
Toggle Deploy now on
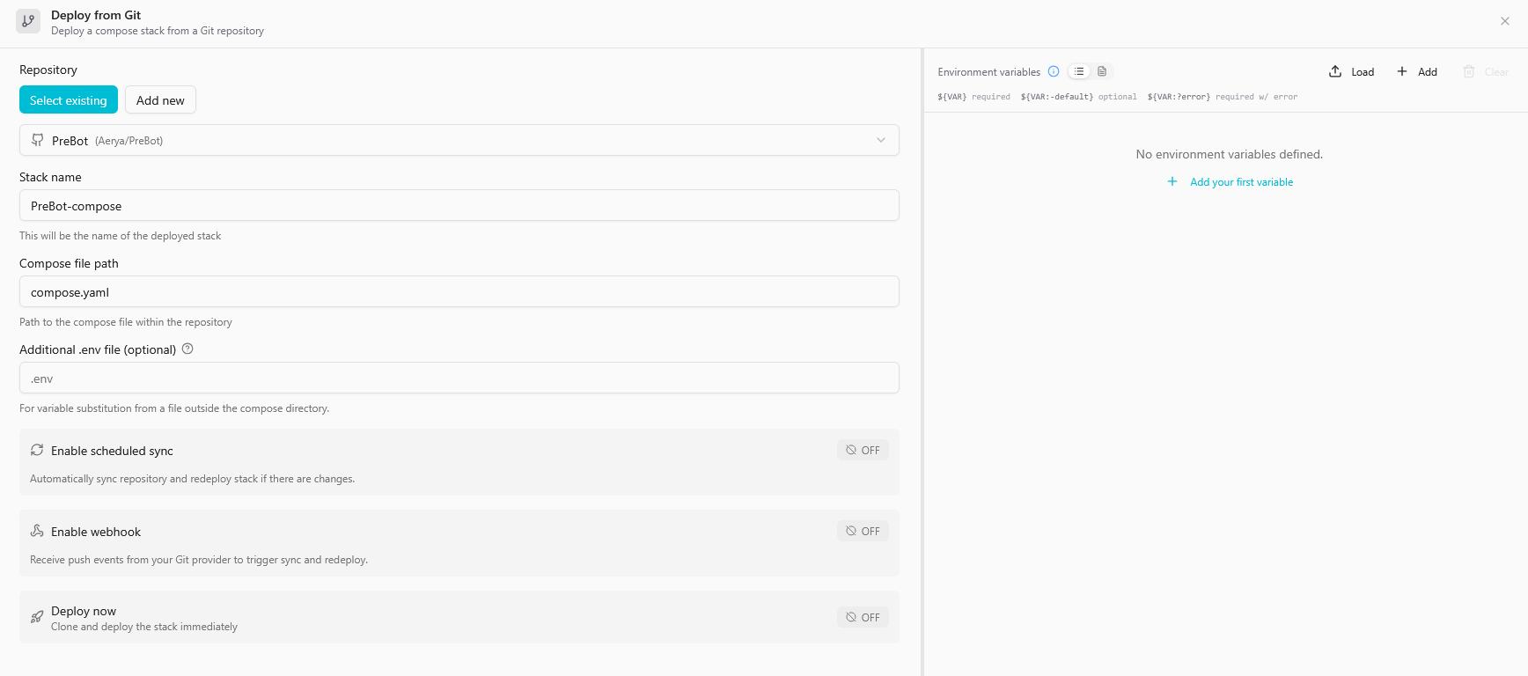tap(863, 617)
